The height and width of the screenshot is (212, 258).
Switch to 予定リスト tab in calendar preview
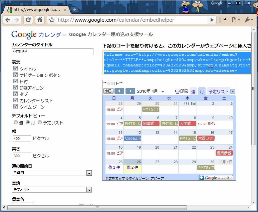[x=219, y=91]
